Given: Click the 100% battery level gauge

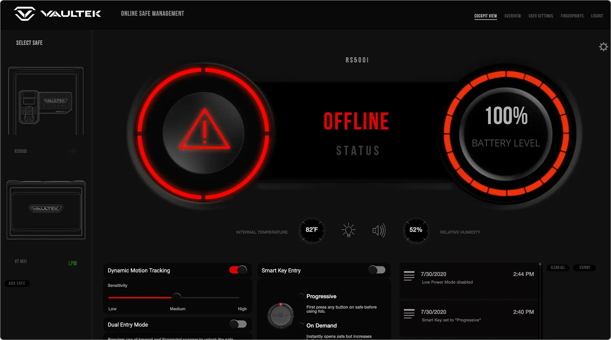Looking at the screenshot, I should click(506, 133).
